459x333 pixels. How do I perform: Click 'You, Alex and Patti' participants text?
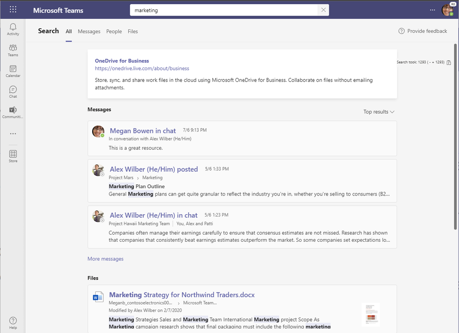195,224
